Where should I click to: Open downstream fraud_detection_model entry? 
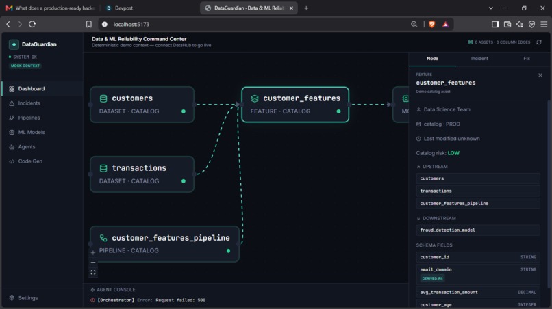[478, 230]
